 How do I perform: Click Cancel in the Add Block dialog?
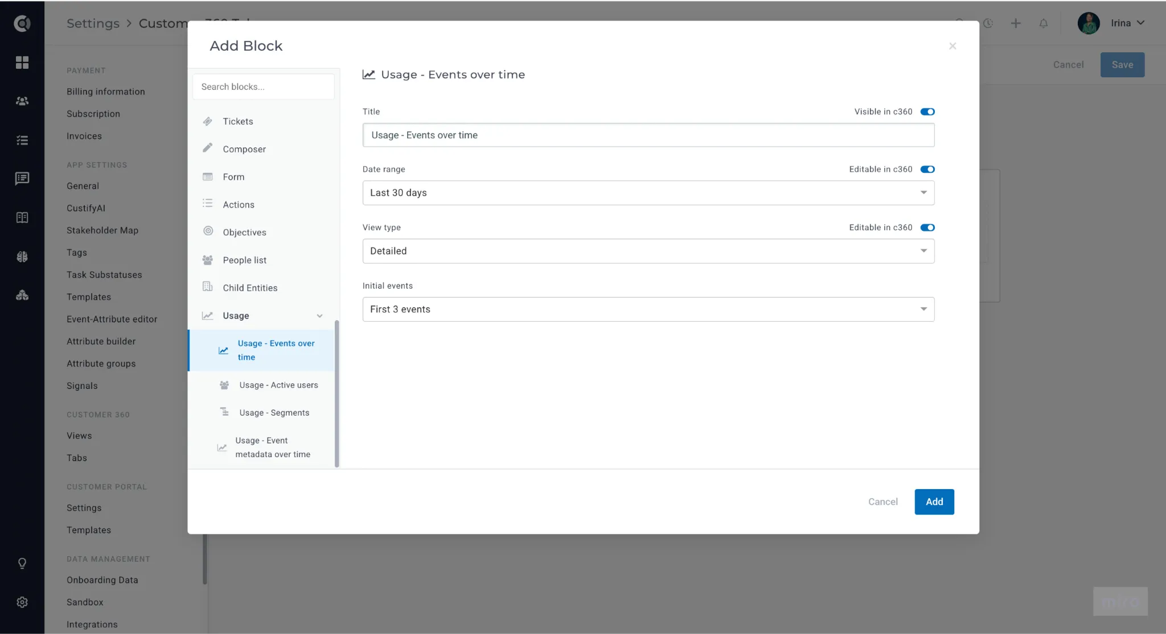point(882,502)
